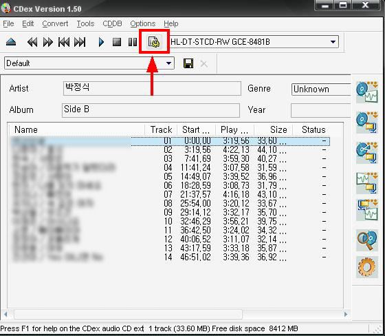Play the selected track

click(x=101, y=42)
